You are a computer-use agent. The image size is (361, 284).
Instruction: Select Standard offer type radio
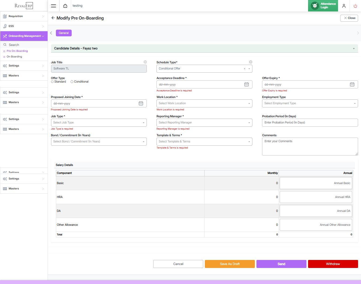[52, 82]
